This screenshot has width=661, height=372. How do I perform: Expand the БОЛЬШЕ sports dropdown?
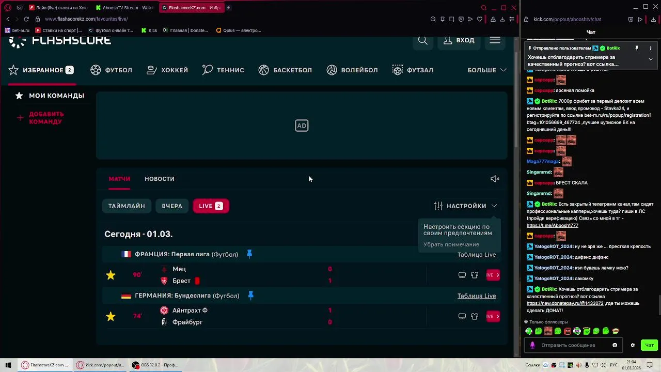click(487, 70)
